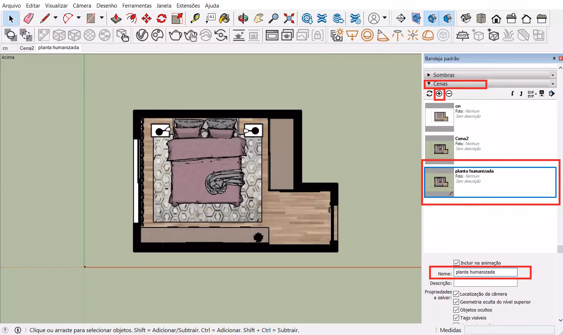
Task: Open the Arquivo menu
Action: (12, 5)
